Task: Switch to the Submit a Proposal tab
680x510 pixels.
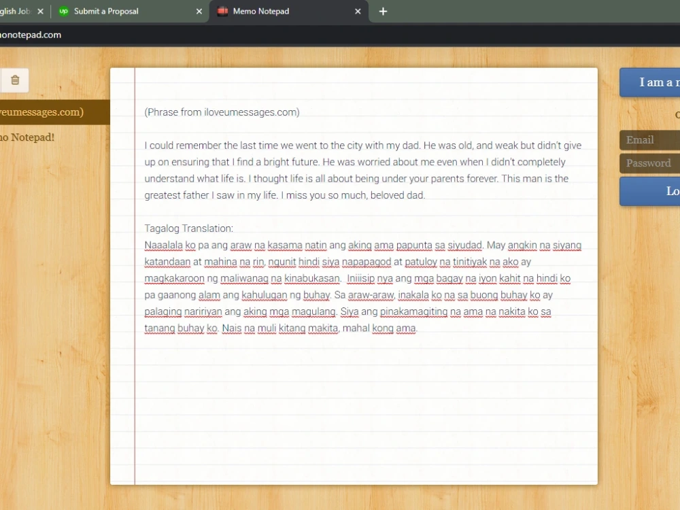Action: 130,12
